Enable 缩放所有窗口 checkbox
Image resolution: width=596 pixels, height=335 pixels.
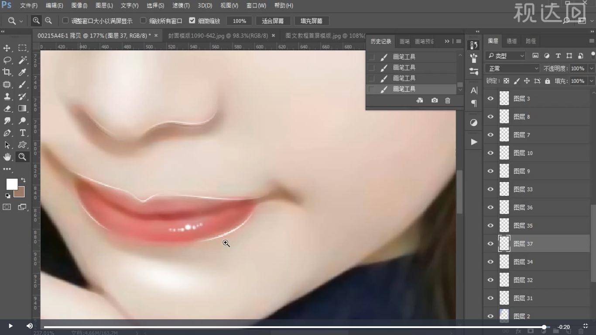[x=143, y=21]
